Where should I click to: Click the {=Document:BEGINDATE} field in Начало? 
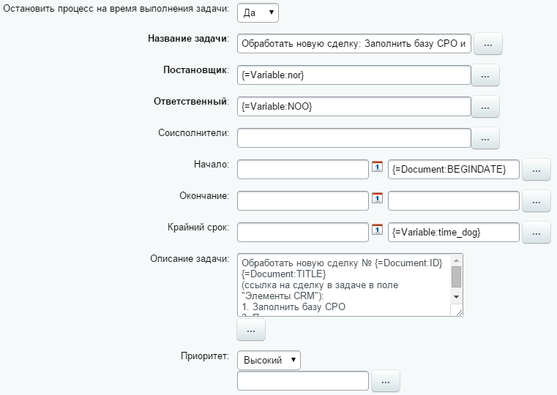pyautogui.click(x=453, y=169)
